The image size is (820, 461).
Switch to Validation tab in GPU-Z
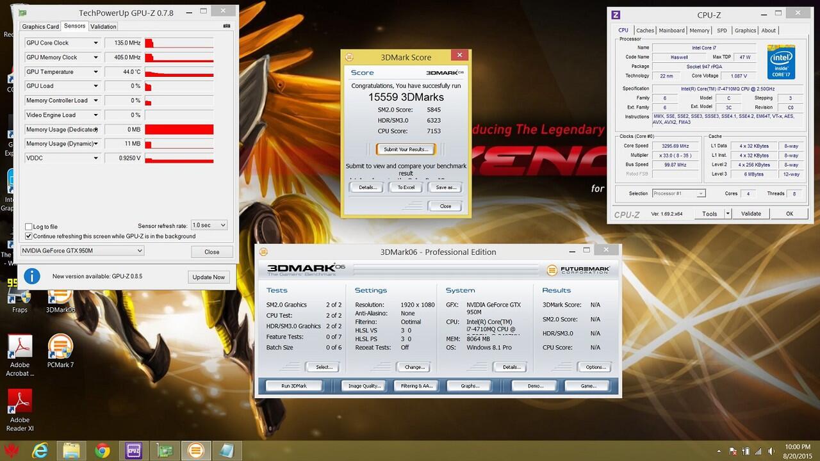103,26
